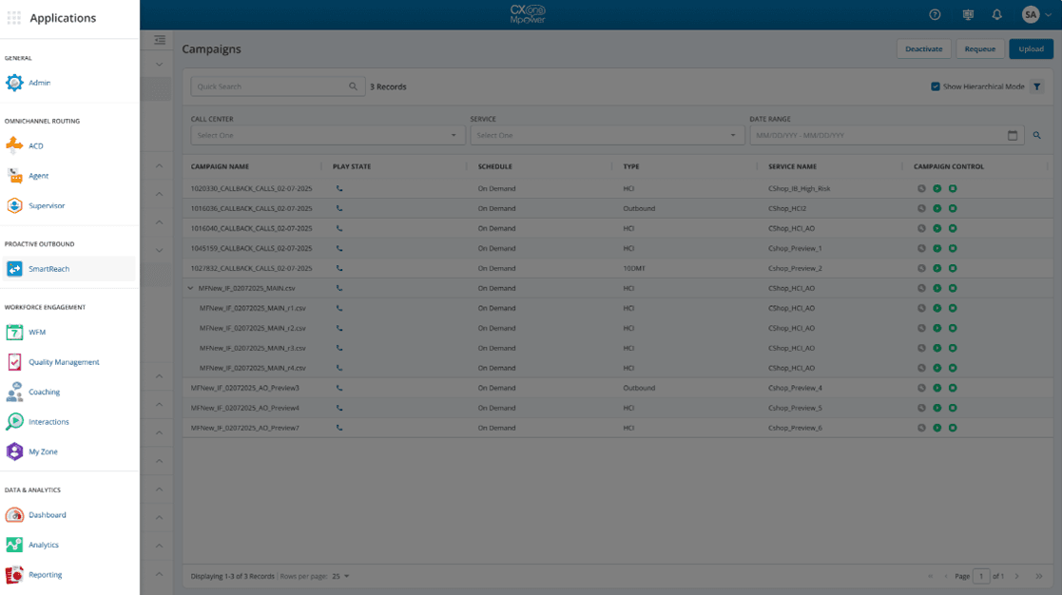Image resolution: width=1062 pixels, height=595 pixels.
Task: Jump to the last page arrow
Action: (1039, 577)
